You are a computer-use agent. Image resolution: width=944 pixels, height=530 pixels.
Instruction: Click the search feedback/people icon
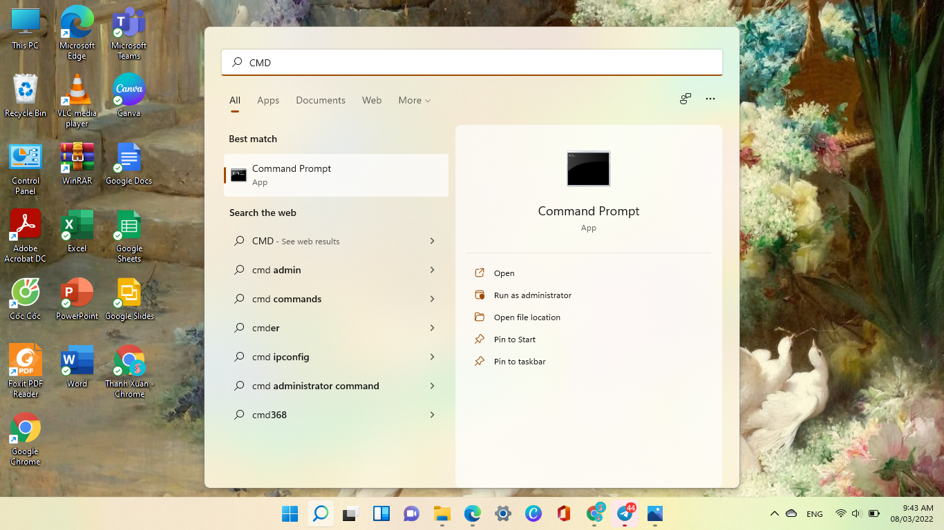pyautogui.click(x=685, y=99)
